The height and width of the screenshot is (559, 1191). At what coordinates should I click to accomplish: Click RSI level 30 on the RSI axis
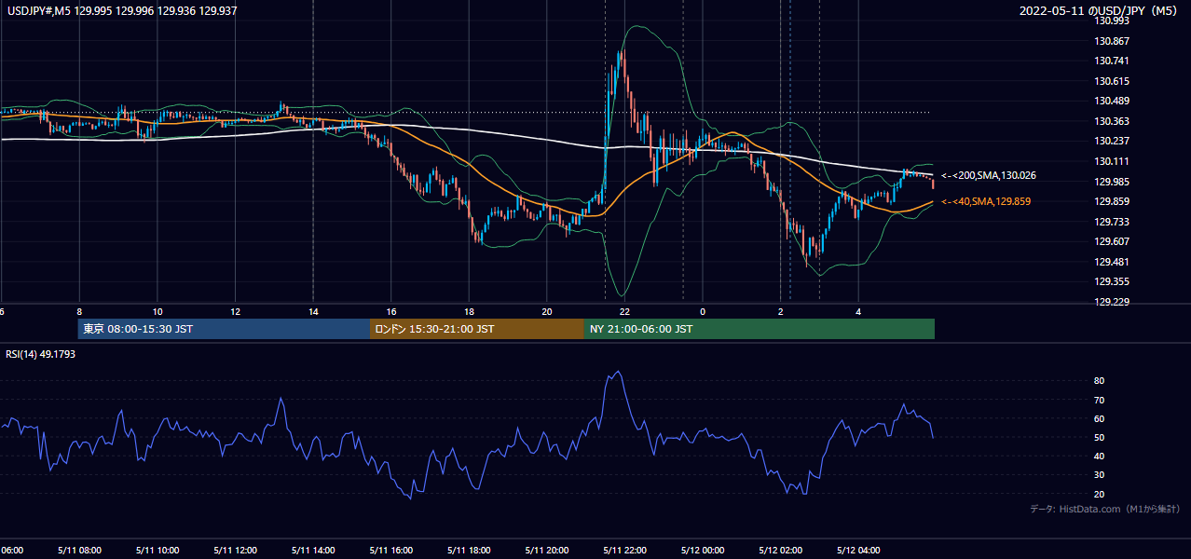click(x=1099, y=475)
